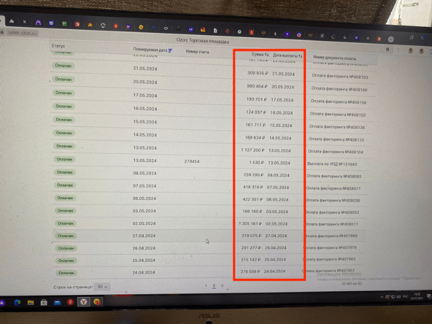This screenshot has width=432, height=324.
Task: Click Оплата факторинга №408156
Action: pos(339,102)
